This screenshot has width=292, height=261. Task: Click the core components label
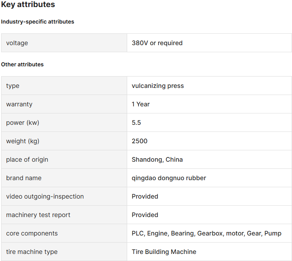[32, 234]
